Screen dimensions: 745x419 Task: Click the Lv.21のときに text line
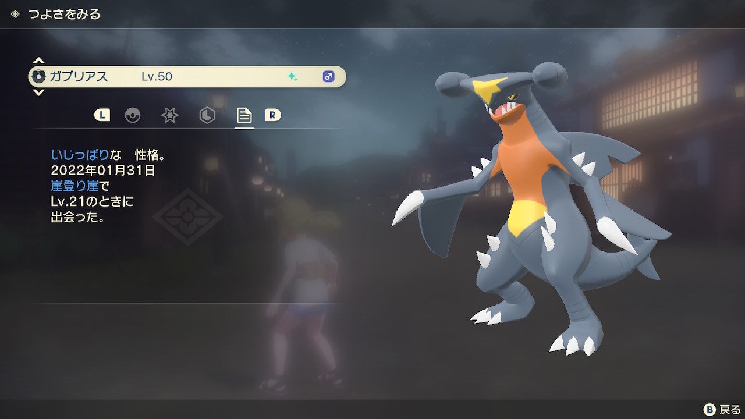coord(92,202)
